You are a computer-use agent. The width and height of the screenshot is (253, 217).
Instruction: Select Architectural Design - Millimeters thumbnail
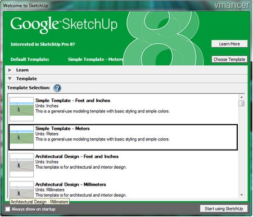[x=21, y=189]
